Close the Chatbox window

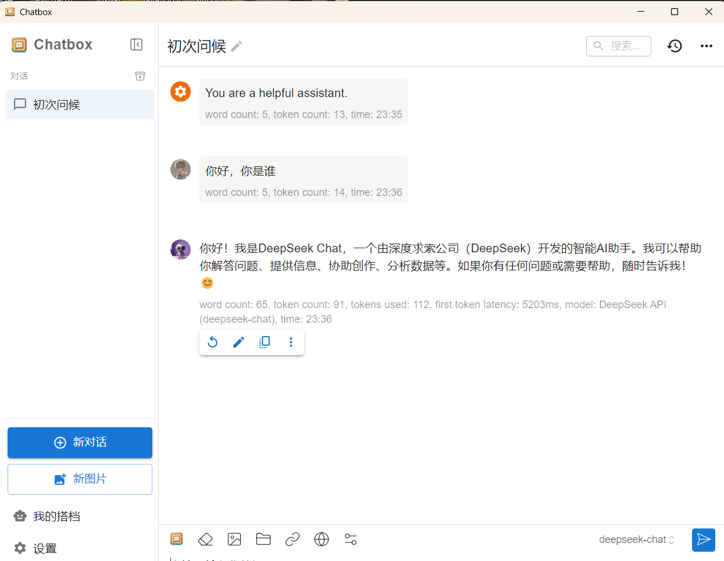click(x=708, y=12)
